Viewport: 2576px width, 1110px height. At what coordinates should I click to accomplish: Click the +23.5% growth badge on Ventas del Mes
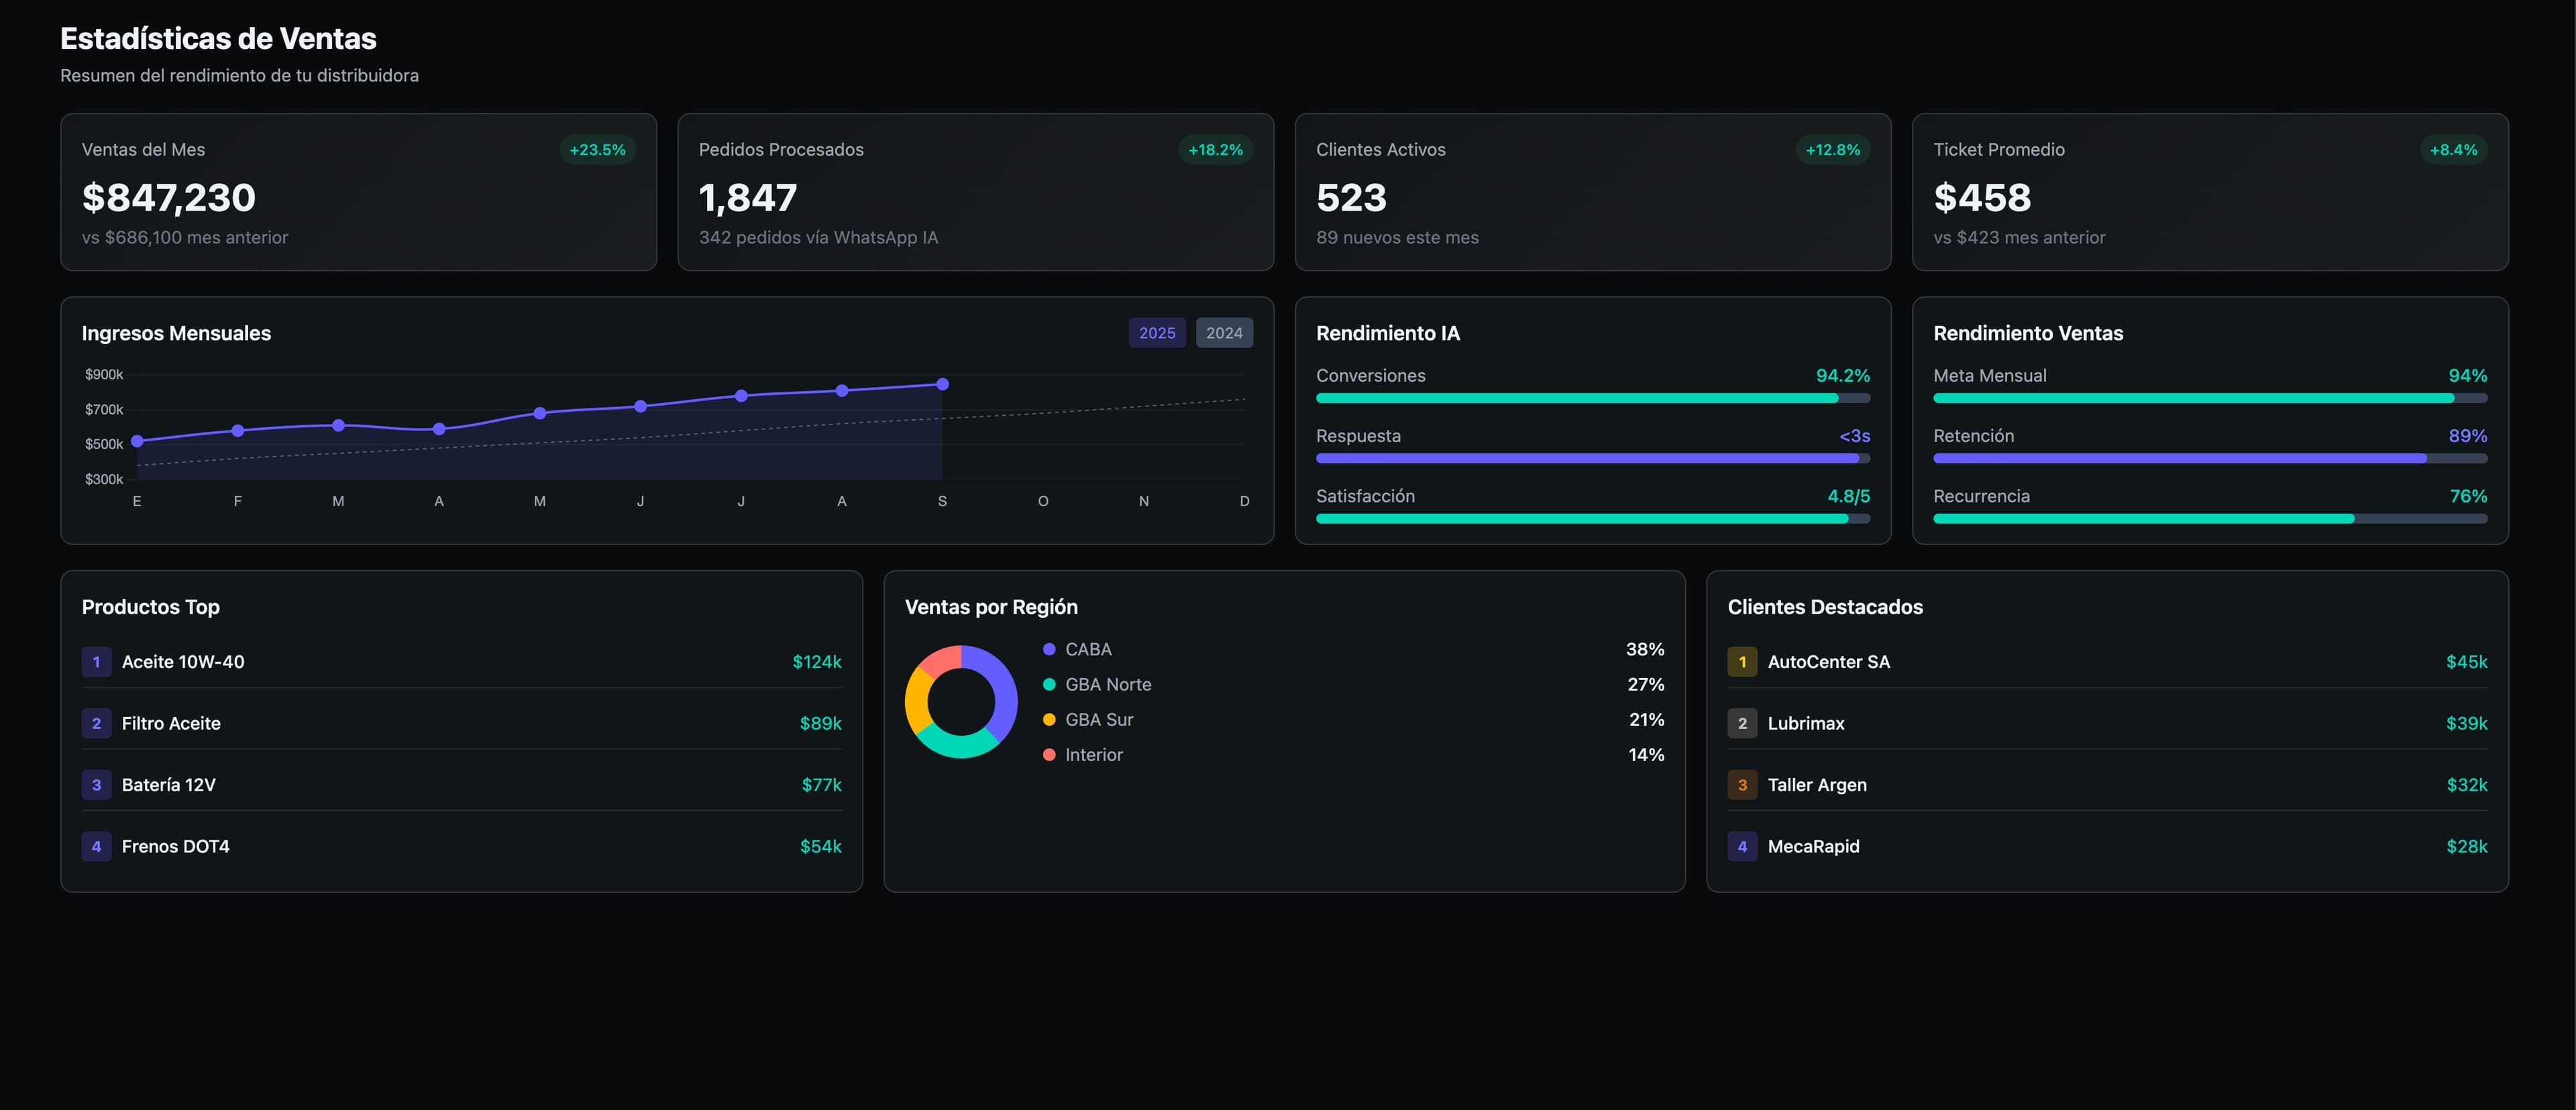pyautogui.click(x=597, y=150)
